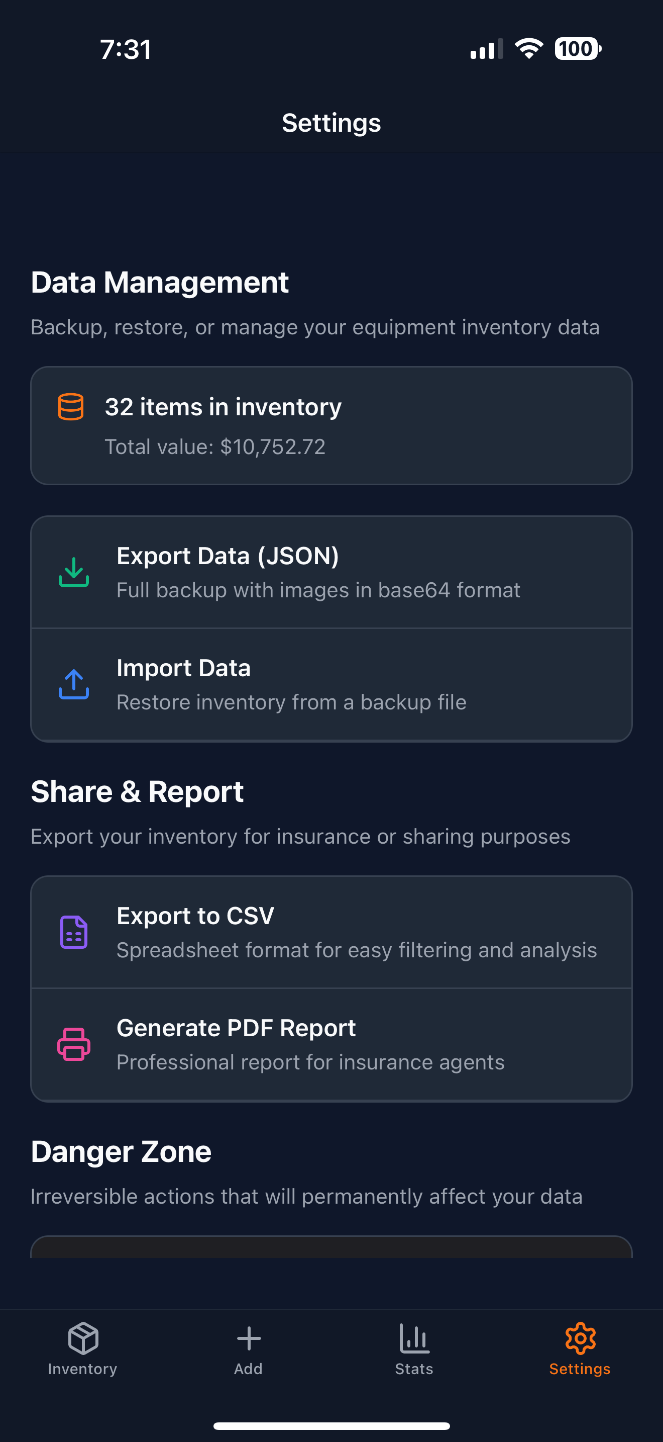Switch to the Stats tab
The height and width of the screenshot is (1442, 663).
[414, 1349]
